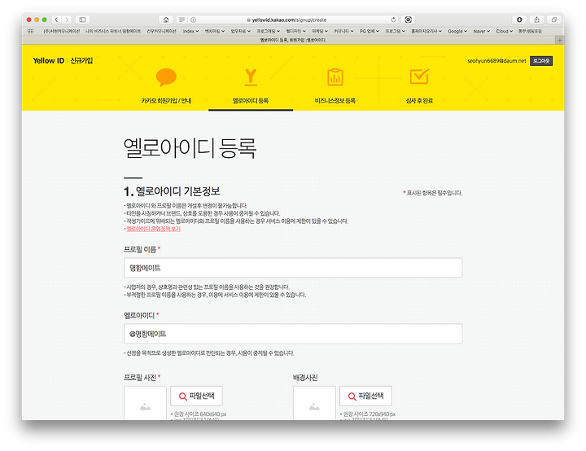586x451 pixels.
Task: Add a new tab with plus button
Action: click(x=559, y=40)
